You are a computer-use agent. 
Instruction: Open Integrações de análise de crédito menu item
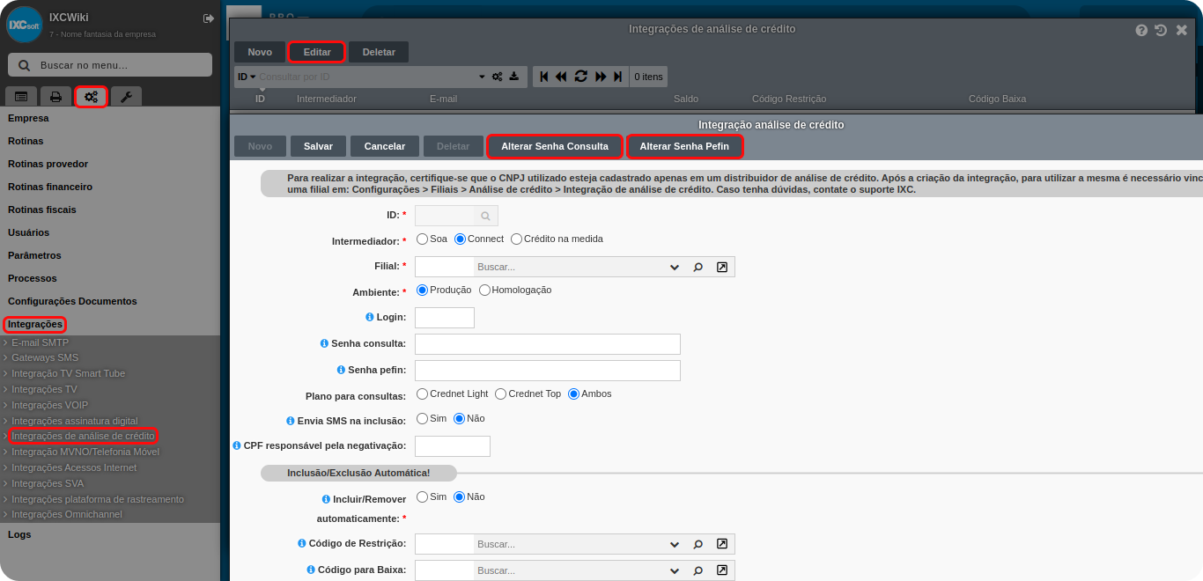(83, 436)
